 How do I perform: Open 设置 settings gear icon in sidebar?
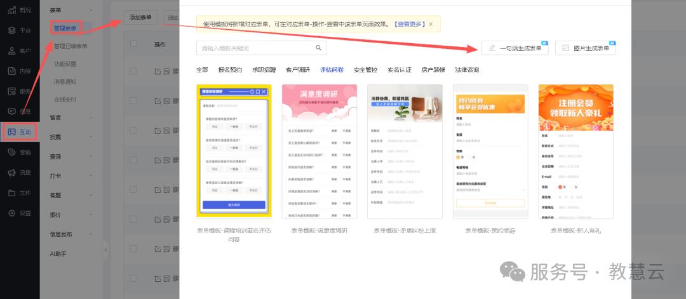click(11, 213)
